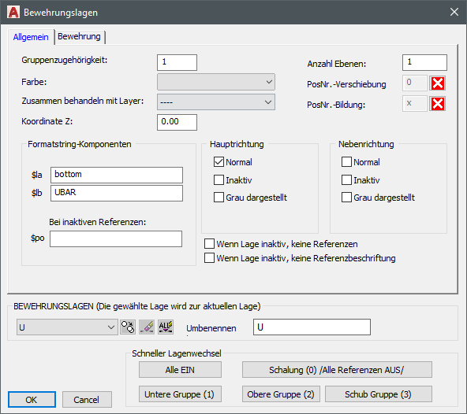Switch to the Allgemein tab
Image resolution: width=467 pixels, height=414 pixels.
pos(31,37)
